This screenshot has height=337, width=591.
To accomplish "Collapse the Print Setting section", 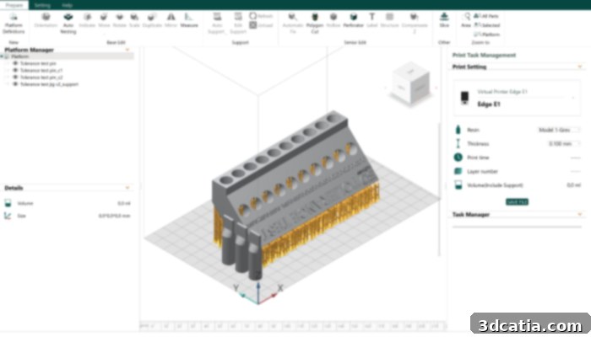I will pyautogui.click(x=580, y=67).
